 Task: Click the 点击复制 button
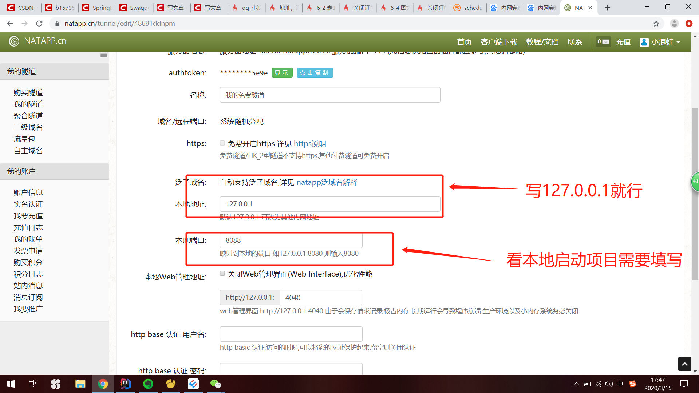click(315, 73)
